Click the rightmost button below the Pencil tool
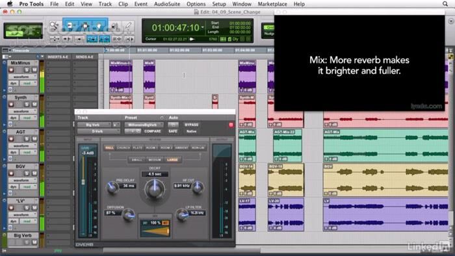Screen dimensions: 455x256 click(x=129, y=39)
